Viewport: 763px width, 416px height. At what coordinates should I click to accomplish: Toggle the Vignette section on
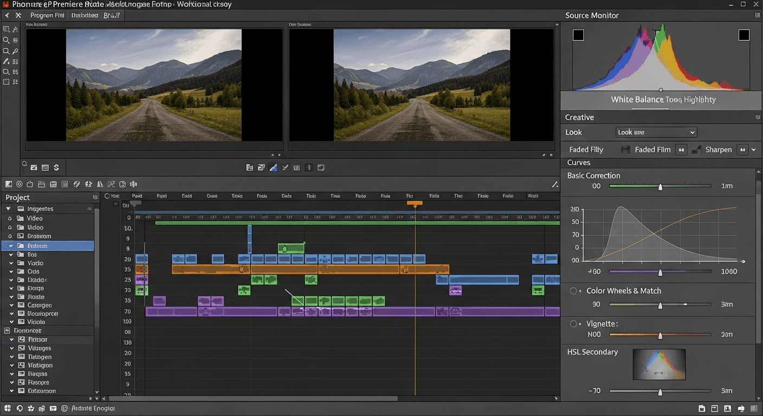tap(573, 323)
